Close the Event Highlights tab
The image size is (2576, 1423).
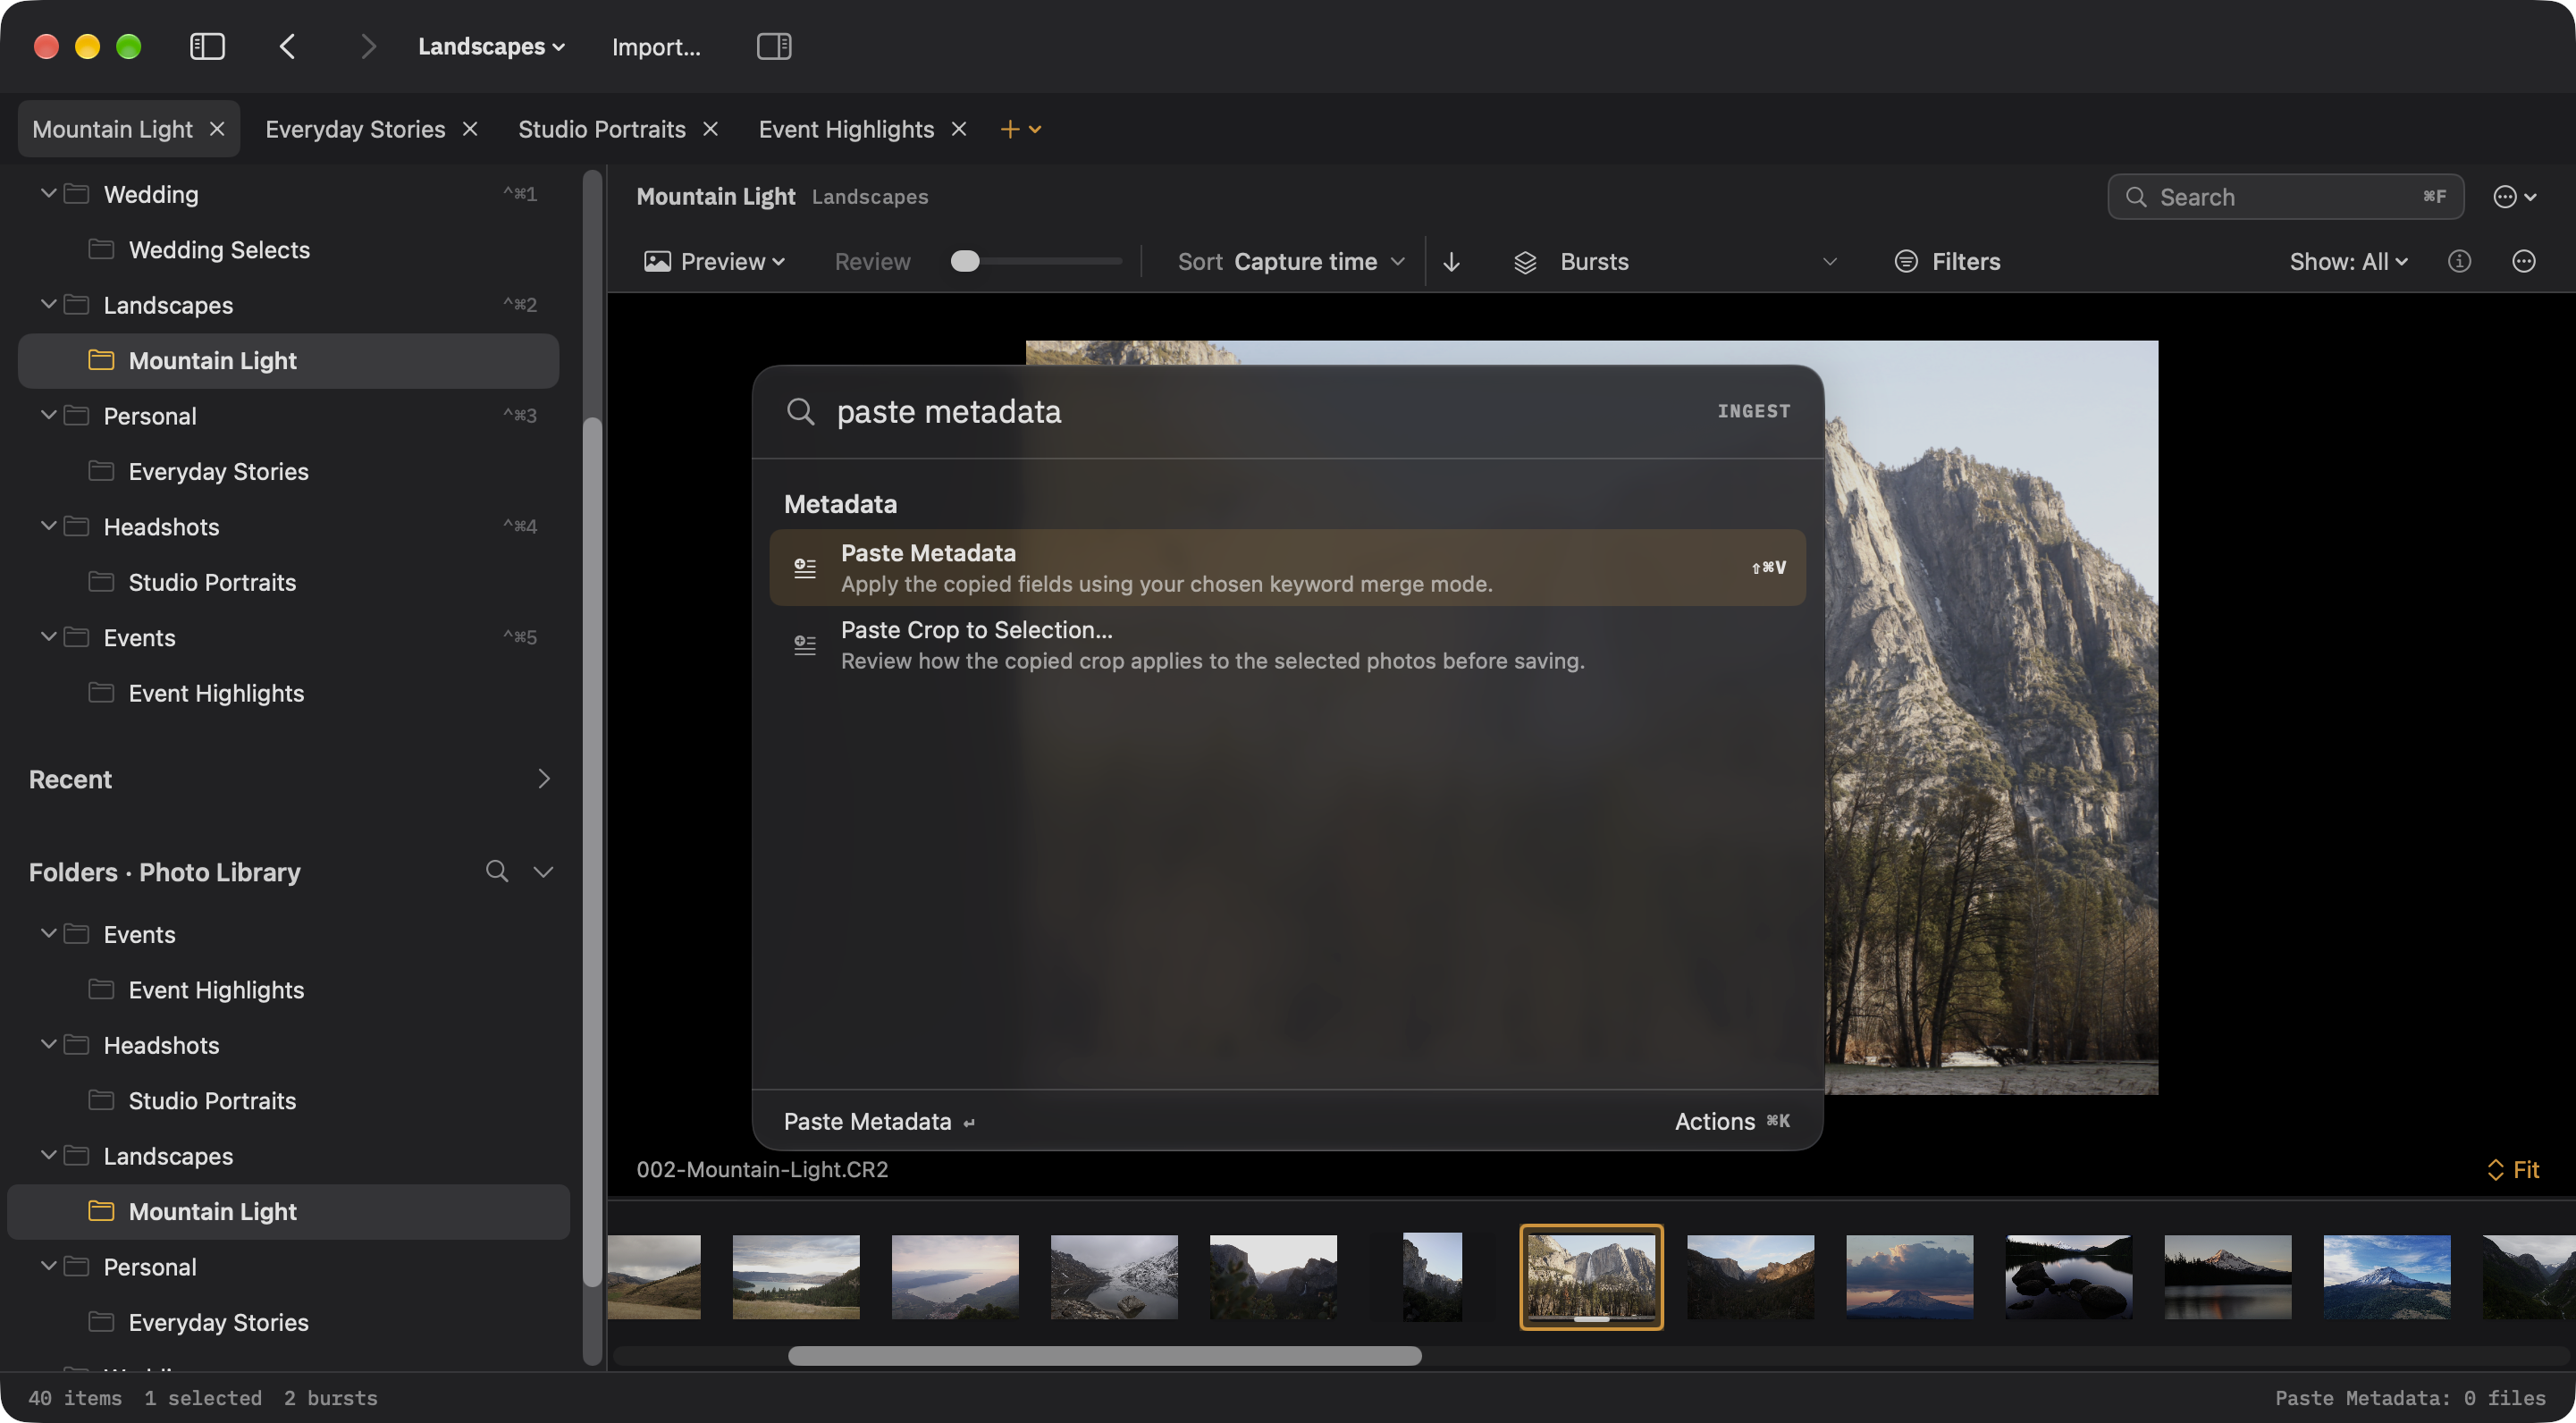(x=959, y=129)
